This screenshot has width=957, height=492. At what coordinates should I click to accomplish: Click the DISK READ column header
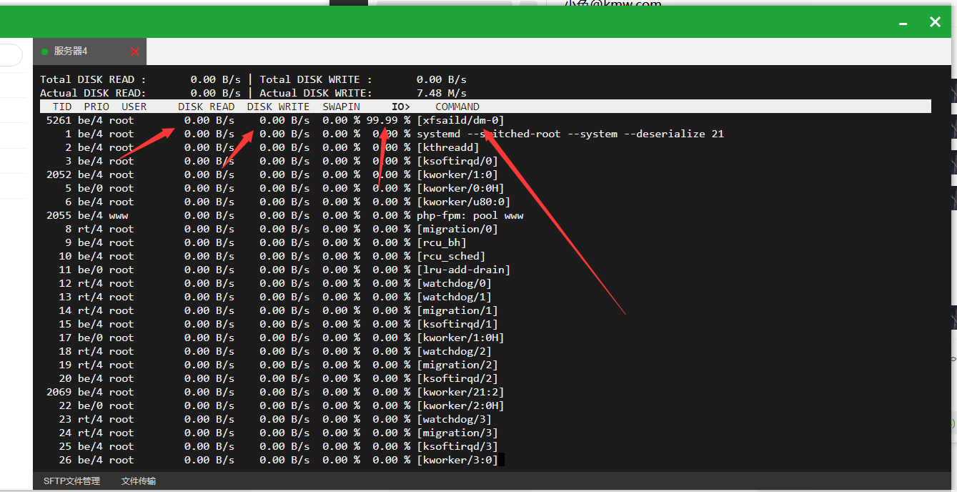click(x=207, y=107)
